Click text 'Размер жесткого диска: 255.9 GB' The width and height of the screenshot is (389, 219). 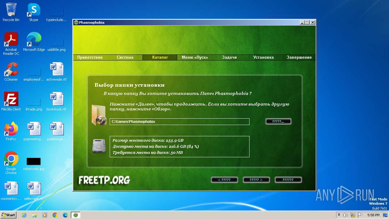click(148, 141)
